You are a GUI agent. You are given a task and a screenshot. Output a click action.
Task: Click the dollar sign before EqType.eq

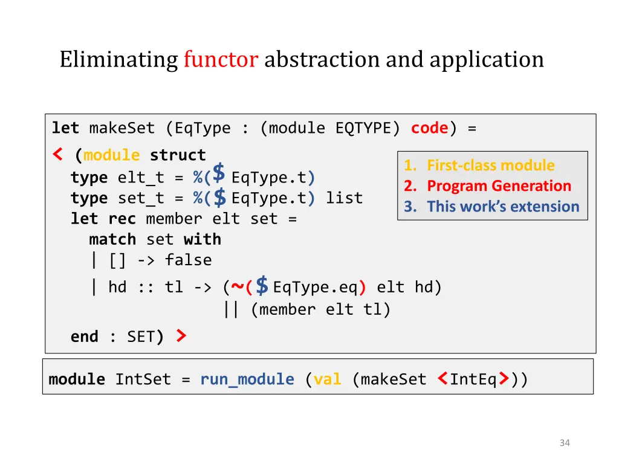pyautogui.click(x=262, y=285)
